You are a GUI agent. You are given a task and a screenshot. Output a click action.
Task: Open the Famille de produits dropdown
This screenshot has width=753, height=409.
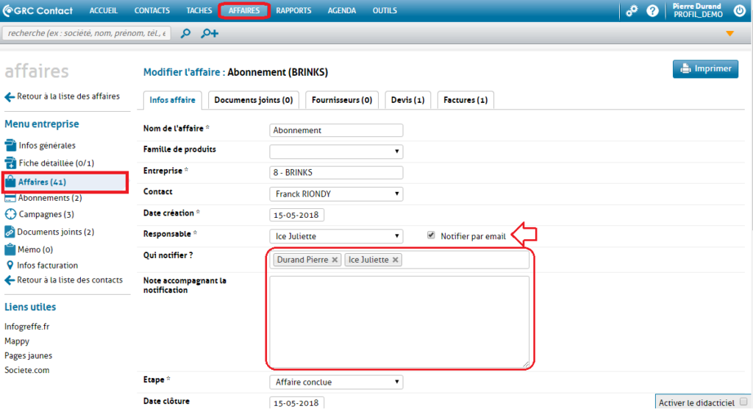pos(336,152)
